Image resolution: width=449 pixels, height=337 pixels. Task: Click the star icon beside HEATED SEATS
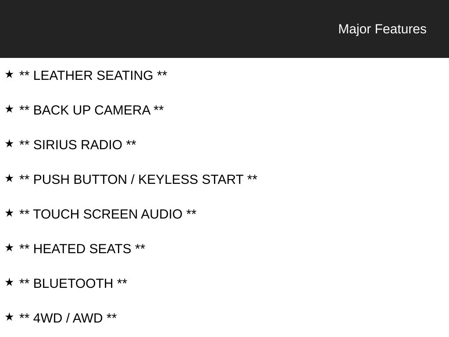(x=9, y=247)
